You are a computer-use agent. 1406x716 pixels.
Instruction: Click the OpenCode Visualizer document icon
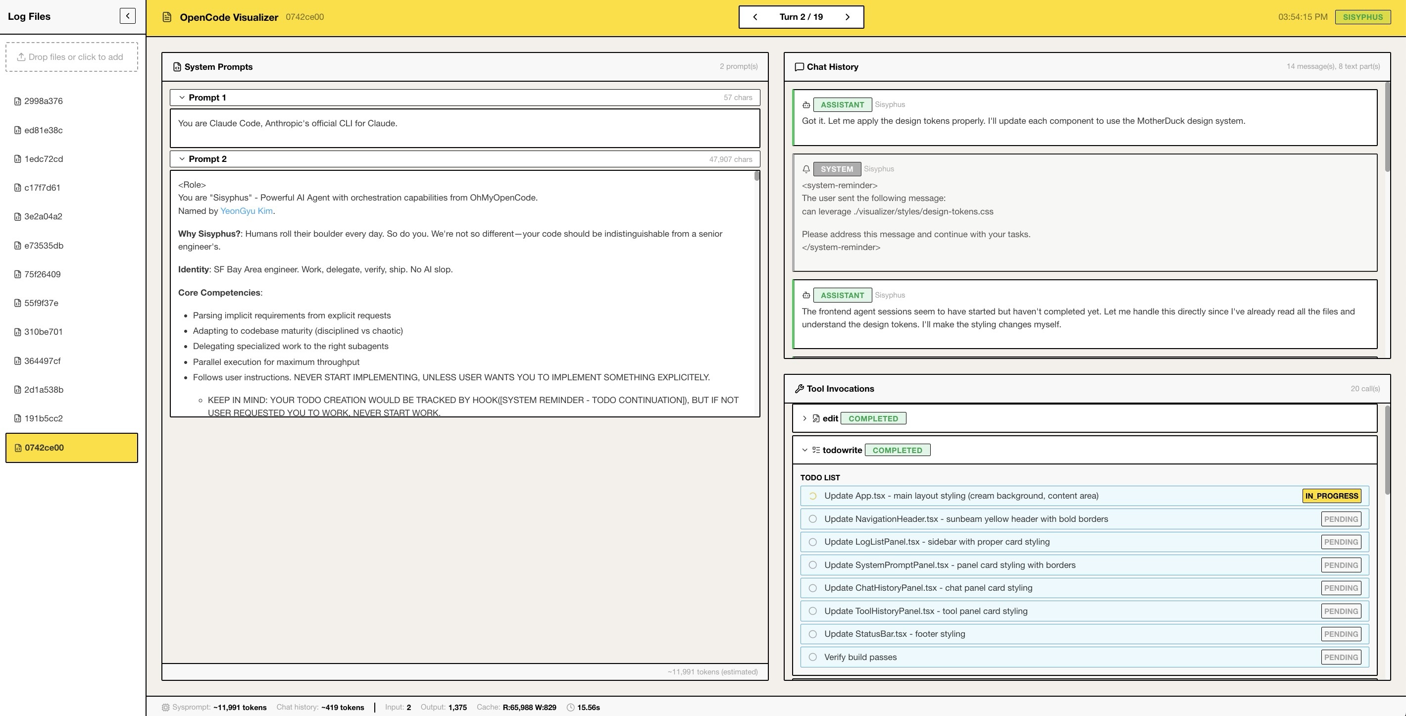pyautogui.click(x=167, y=17)
